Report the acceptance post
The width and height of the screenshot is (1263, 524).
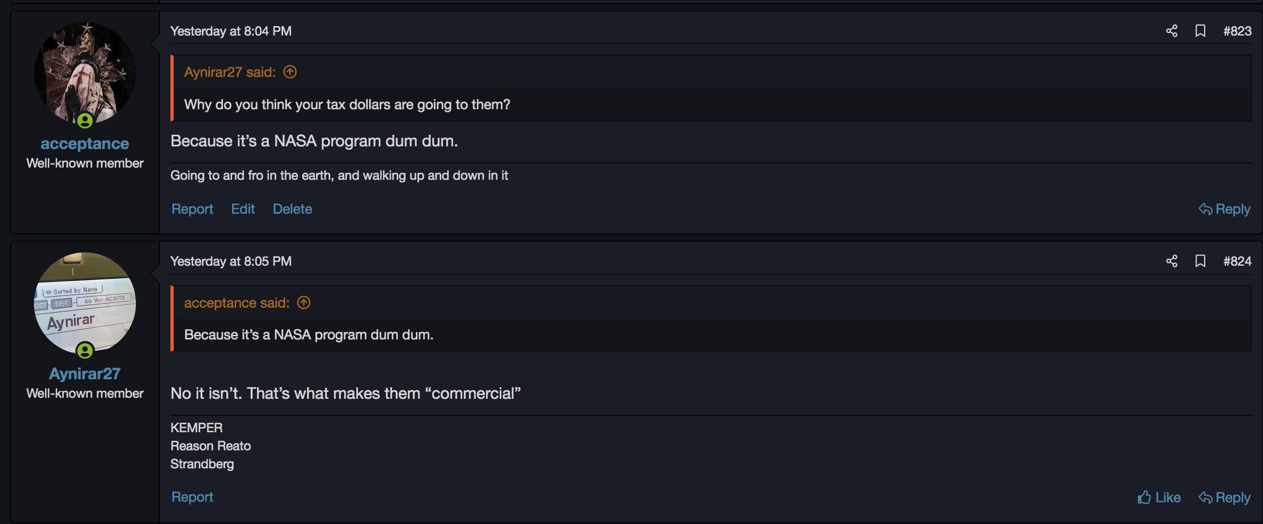(x=192, y=209)
